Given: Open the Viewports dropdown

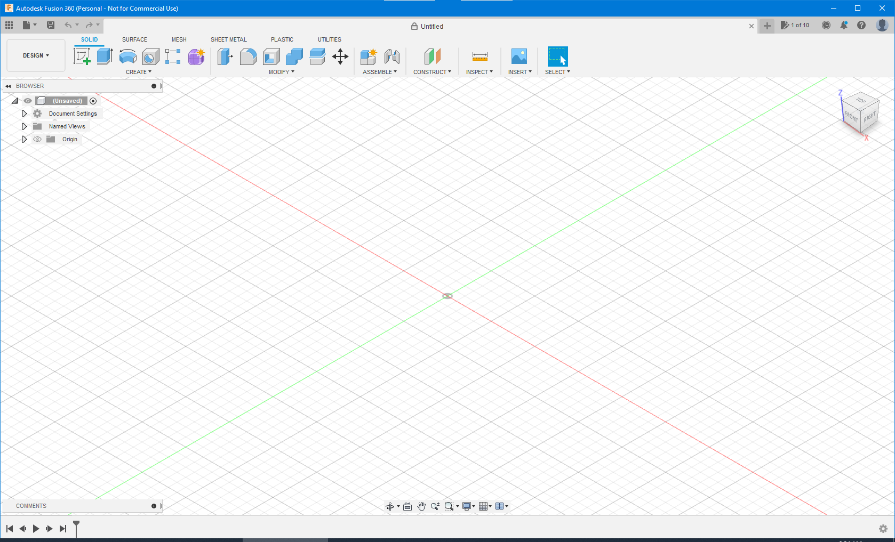Looking at the screenshot, I should (x=502, y=506).
